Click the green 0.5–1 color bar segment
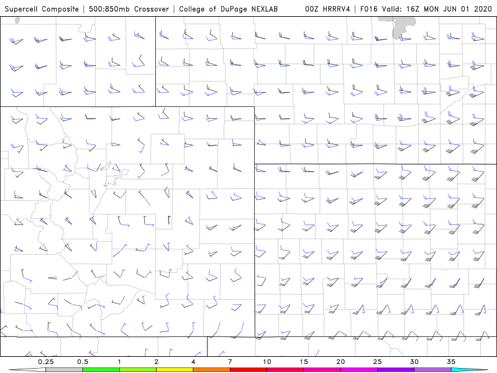 click(x=101, y=370)
